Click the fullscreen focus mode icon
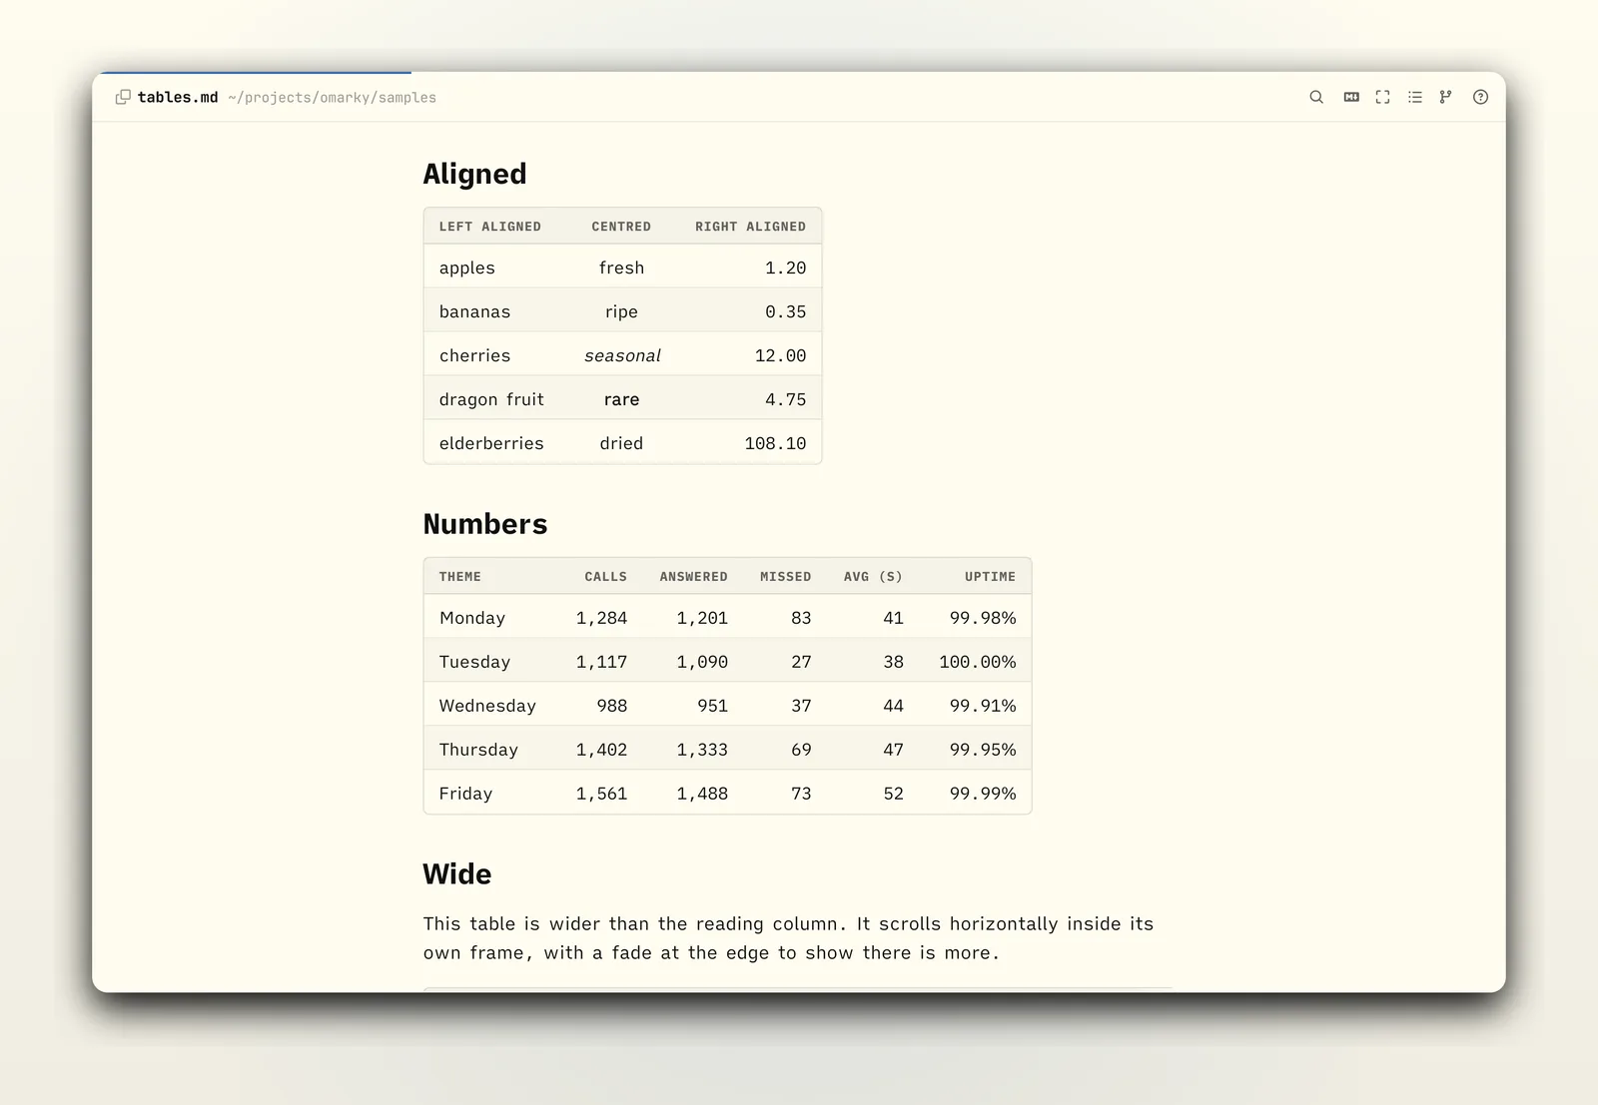1598x1105 pixels. 1382,97
